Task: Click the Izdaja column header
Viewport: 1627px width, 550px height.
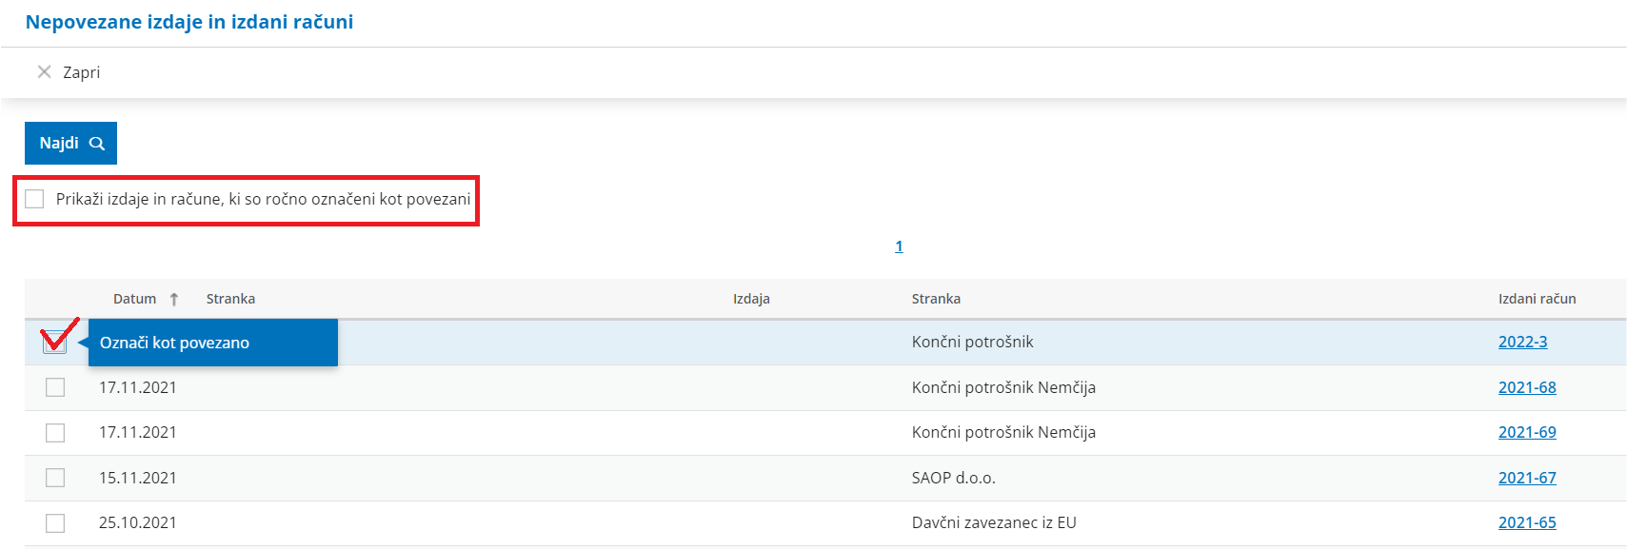Action: point(751,299)
